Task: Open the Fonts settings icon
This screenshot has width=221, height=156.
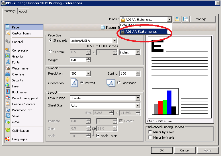Action: [8, 62]
